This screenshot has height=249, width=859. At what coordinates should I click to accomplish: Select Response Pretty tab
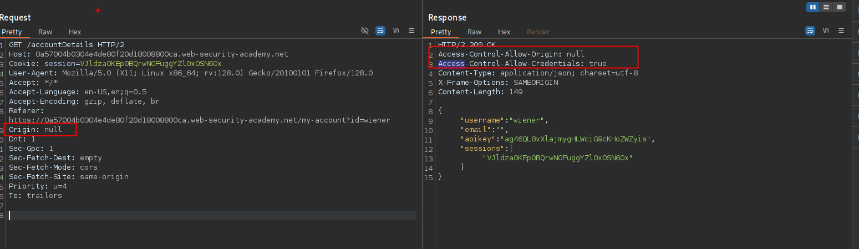pyautogui.click(x=441, y=32)
